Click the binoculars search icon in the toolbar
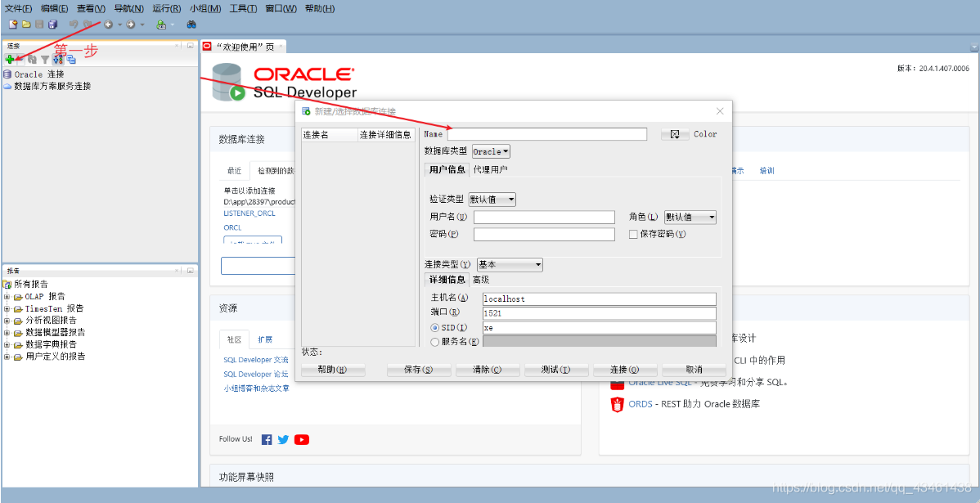Viewport: 980px width, 503px height. (x=192, y=23)
